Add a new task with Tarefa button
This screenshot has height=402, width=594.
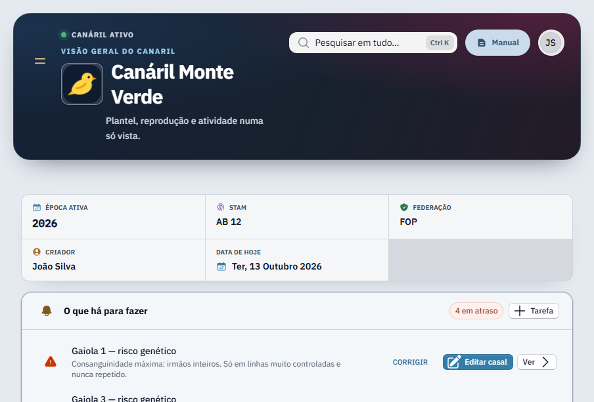point(534,311)
